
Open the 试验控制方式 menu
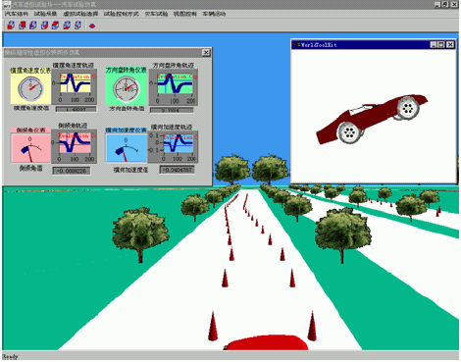[x=122, y=14]
